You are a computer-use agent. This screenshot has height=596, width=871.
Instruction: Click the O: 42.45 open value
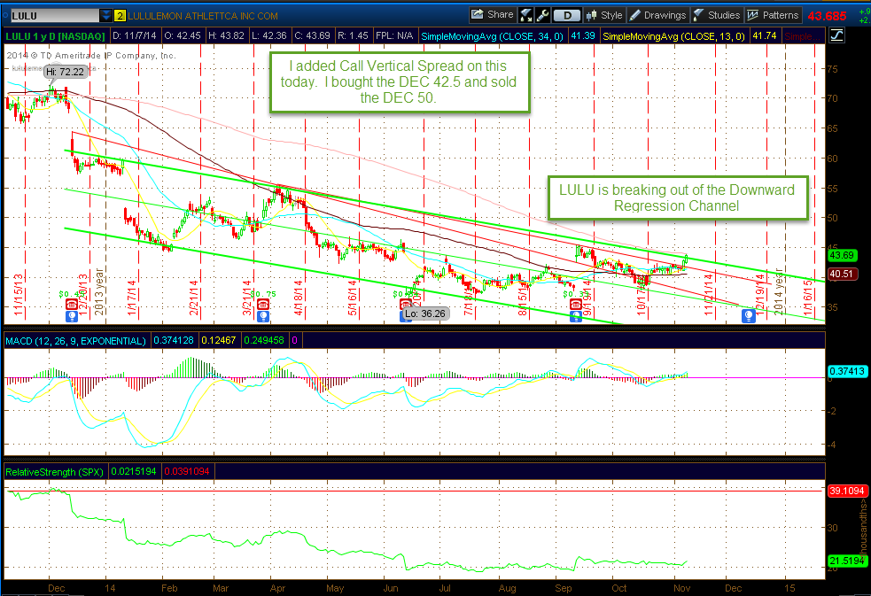pyautogui.click(x=183, y=35)
